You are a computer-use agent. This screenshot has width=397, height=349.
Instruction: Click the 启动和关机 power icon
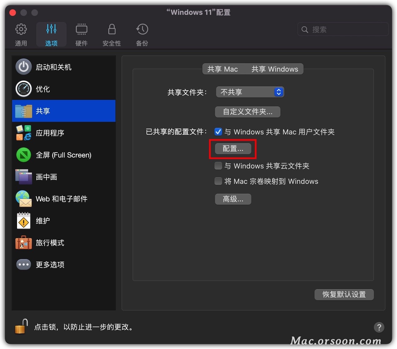coord(24,67)
